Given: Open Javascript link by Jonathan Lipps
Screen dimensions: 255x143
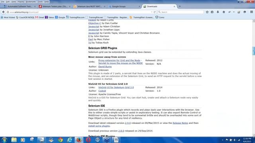Looking at the screenshot, I should click(x=94, y=30).
